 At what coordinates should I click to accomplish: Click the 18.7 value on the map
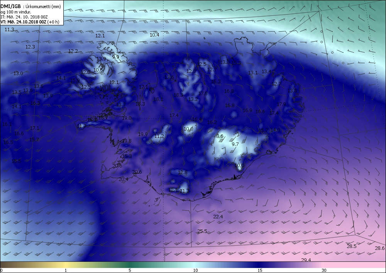(103, 118)
